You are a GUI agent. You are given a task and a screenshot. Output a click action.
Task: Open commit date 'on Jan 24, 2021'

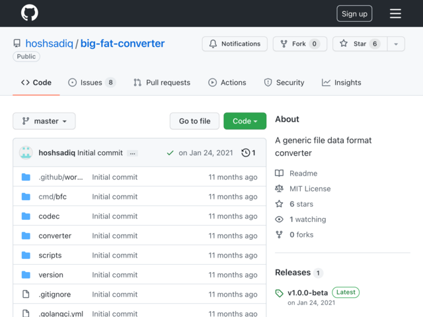206,153
